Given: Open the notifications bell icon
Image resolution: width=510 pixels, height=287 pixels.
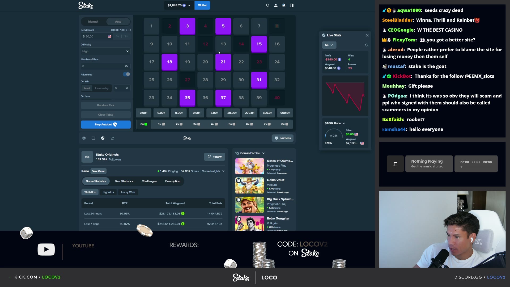Looking at the screenshot, I should tap(284, 5).
